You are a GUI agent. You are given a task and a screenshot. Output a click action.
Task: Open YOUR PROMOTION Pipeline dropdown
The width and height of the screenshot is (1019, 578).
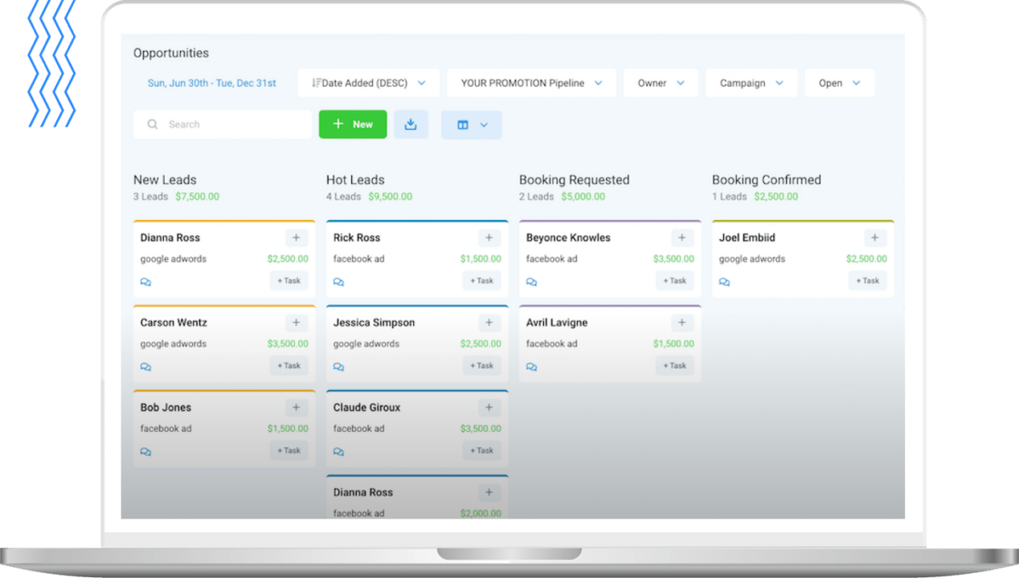(531, 83)
